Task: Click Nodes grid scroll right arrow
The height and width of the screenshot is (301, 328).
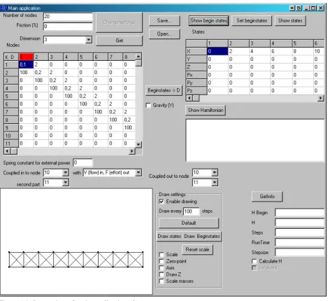Action: click(132, 151)
